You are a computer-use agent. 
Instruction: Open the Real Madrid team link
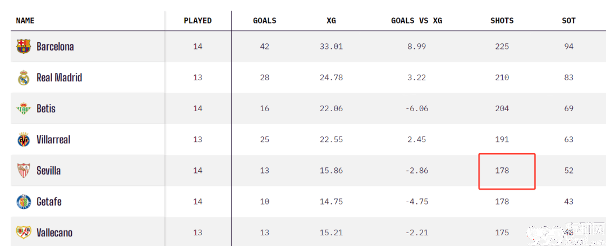click(59, 78)
